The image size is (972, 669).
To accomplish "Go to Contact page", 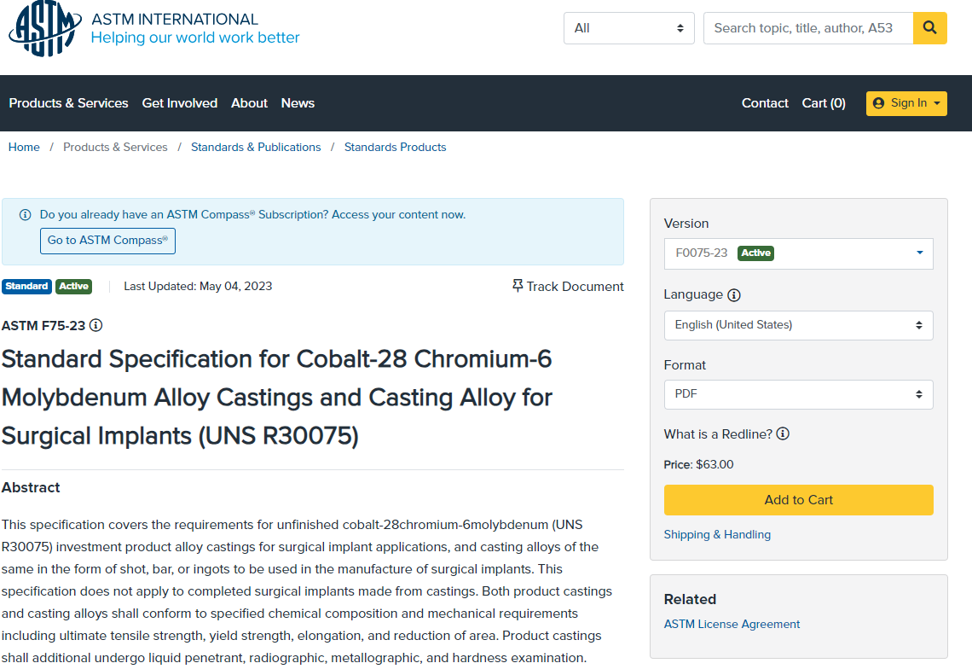I will coord(765,103).
